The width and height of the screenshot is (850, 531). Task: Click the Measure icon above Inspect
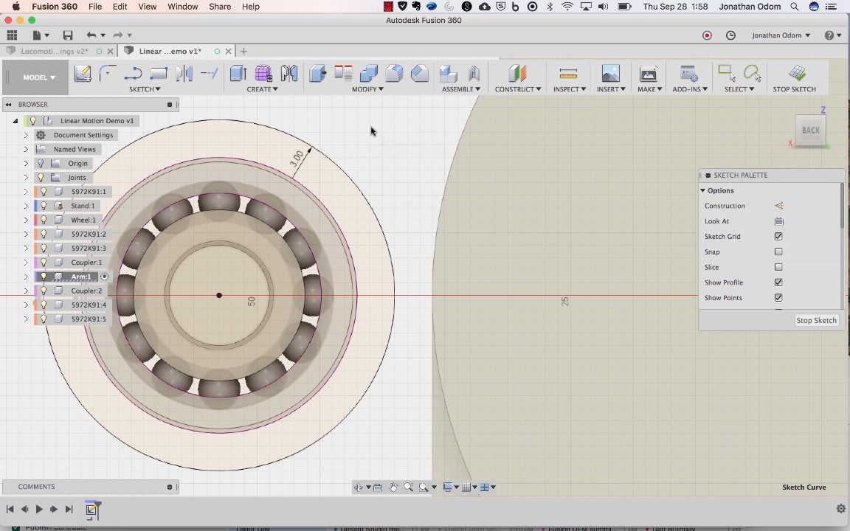(568, 73)
